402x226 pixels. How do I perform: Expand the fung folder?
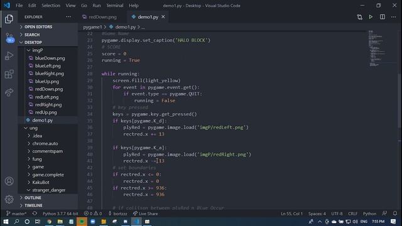[x=48, y=159]
